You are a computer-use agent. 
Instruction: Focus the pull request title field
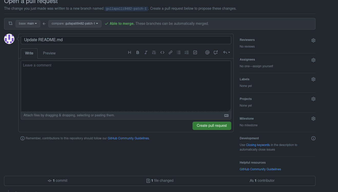tap(126, 40)
